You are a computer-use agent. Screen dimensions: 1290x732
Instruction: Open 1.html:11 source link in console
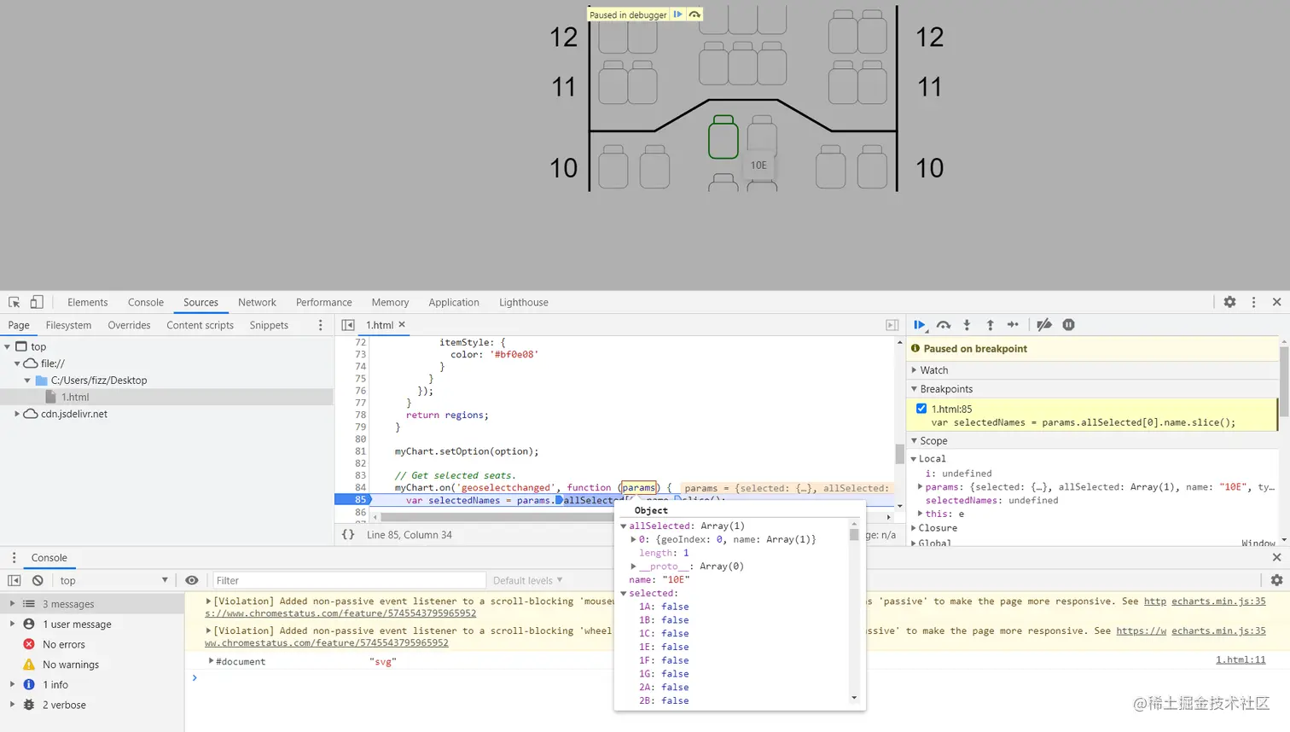pos(1241,659)
